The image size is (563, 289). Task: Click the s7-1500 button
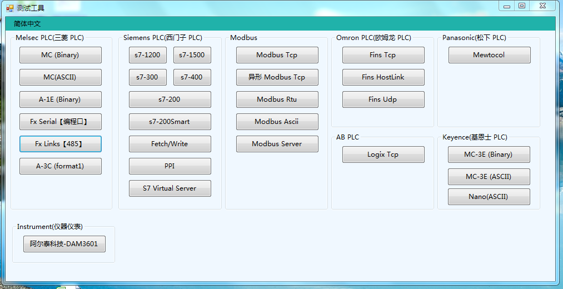click(x=192, y=55)
